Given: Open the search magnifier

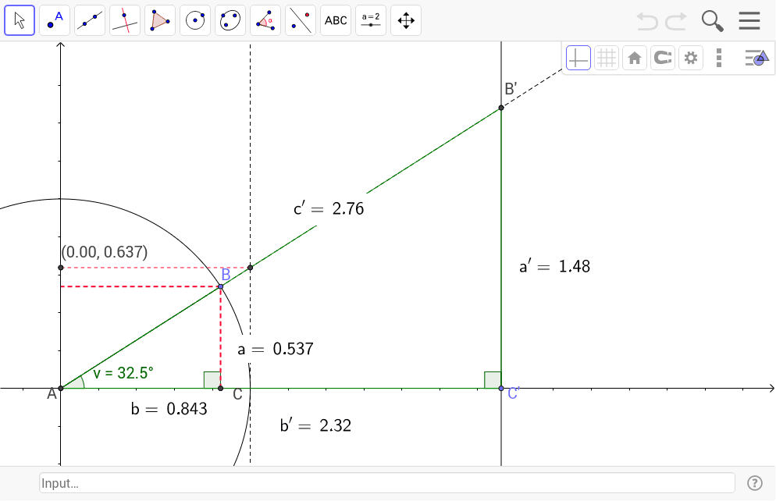Looking at the screenshot, I should (713, 21).
